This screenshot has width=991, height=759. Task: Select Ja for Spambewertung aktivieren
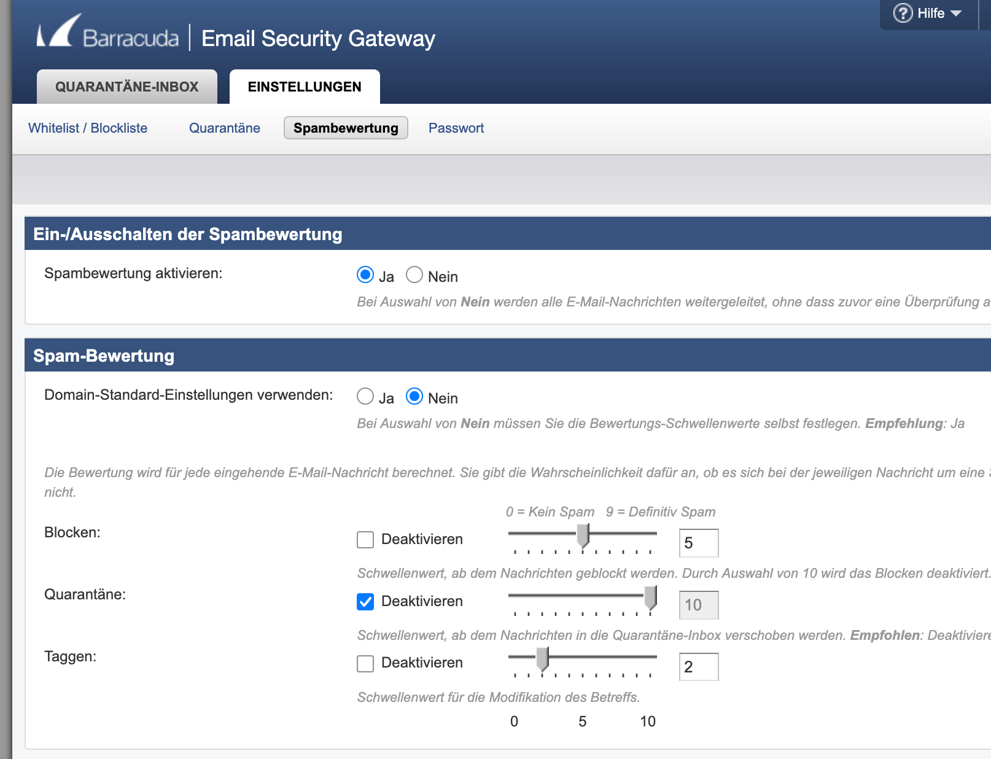[365, 274]
